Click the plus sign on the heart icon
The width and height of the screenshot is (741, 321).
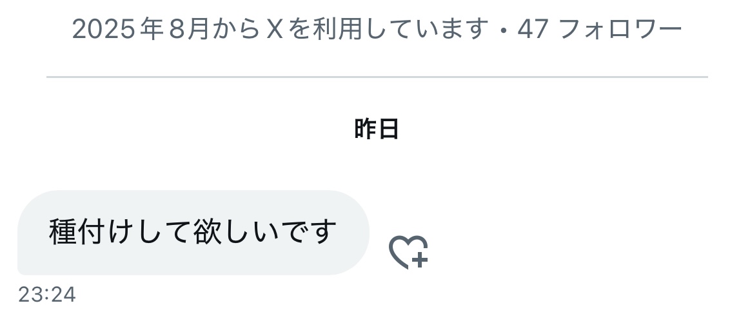(x=420, y=260)
